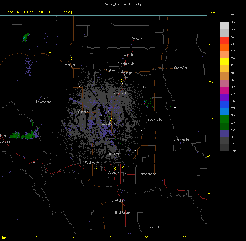Select the yellow diamond marker above Calgary

(x=116, y=169)
